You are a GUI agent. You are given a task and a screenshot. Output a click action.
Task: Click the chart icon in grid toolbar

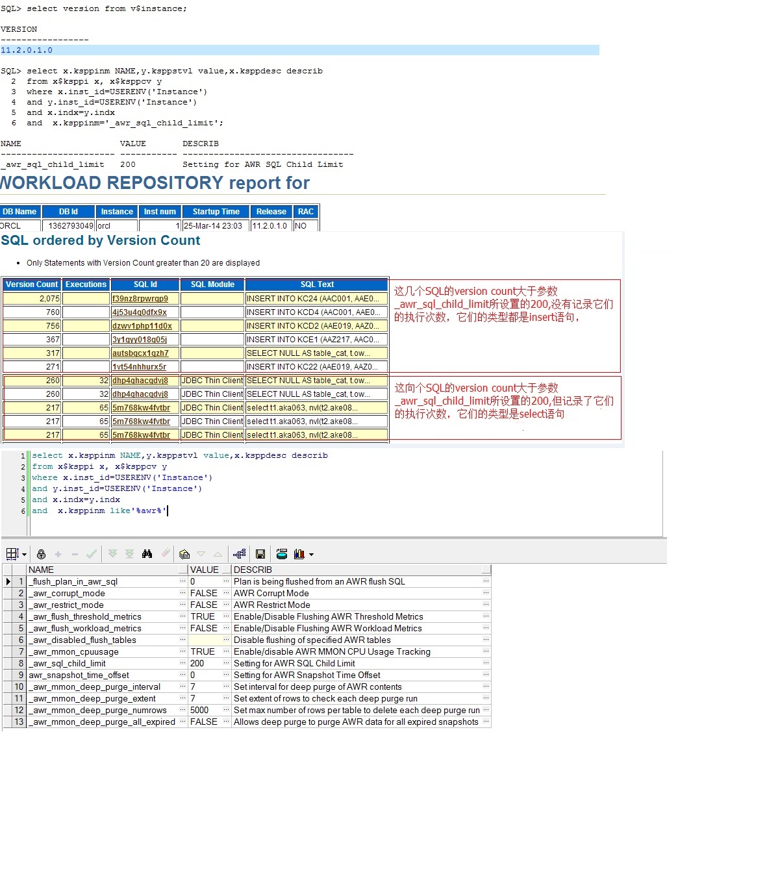[x=299, y=554]
